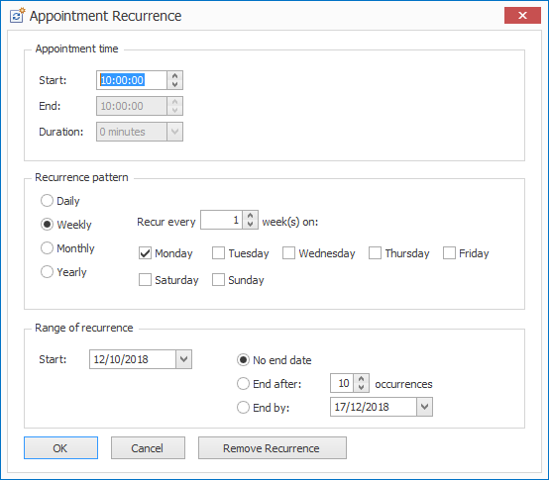This screenshot has width=549, height=480.
Task: Increase the Start time with up arrow
Action: tap(174, 76)
